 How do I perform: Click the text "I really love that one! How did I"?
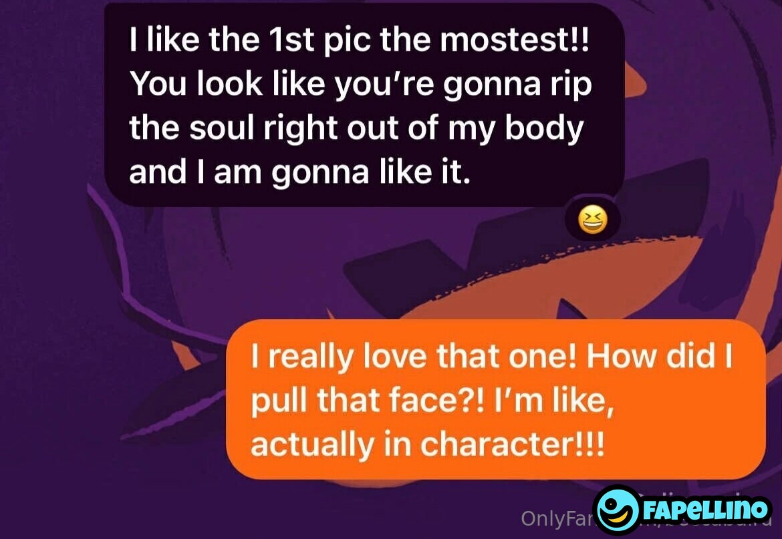[492, 357]
